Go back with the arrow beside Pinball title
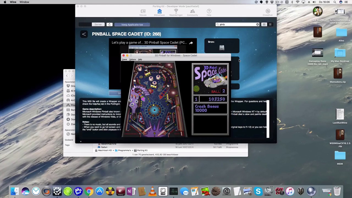 pos(84,34)
